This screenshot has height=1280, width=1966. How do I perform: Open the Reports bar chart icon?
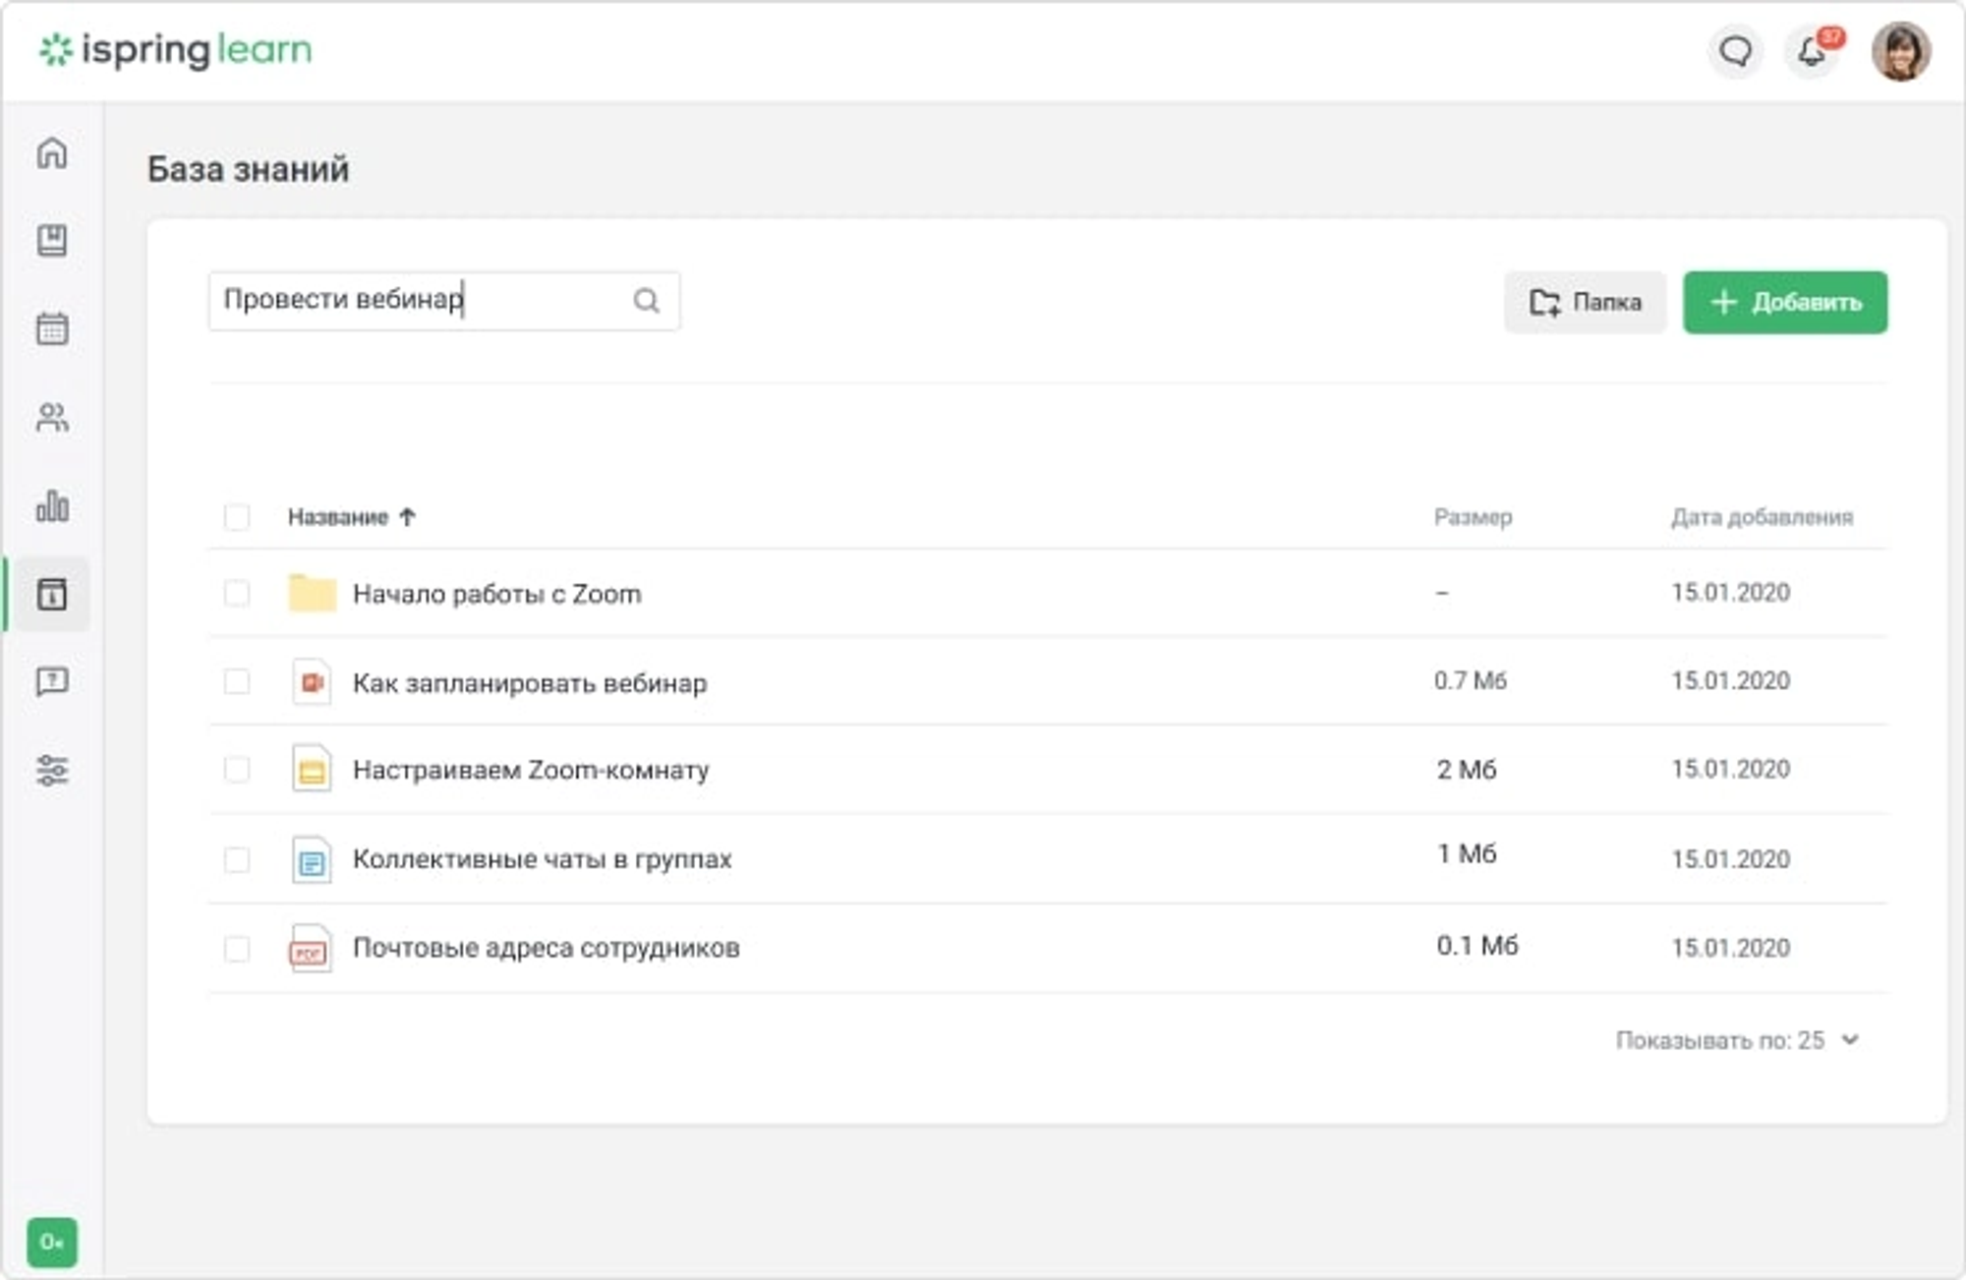(x=52, y=506)
